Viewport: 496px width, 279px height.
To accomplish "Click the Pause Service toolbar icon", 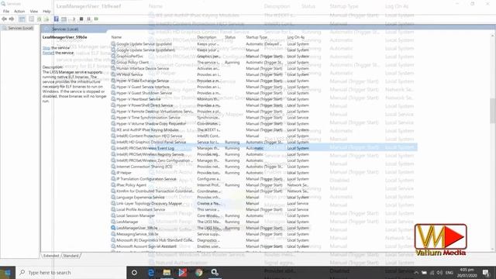I will click(89, 19).
